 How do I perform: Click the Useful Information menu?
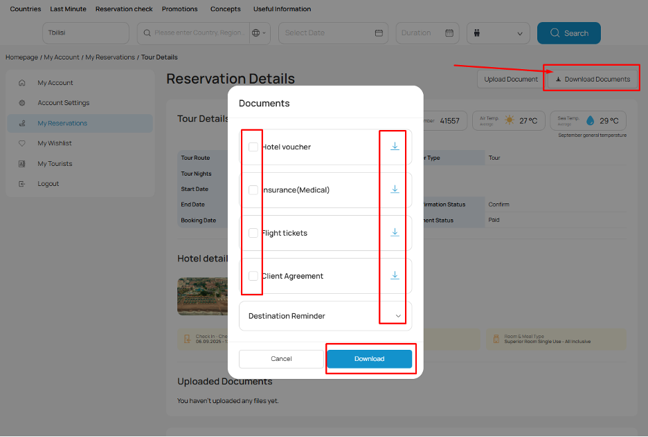[280, 9]
